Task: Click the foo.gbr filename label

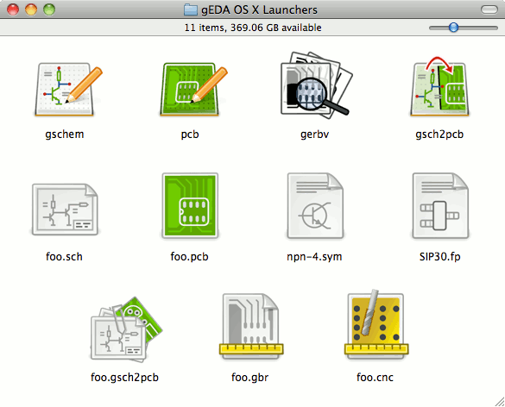Action: pos(250,377)
